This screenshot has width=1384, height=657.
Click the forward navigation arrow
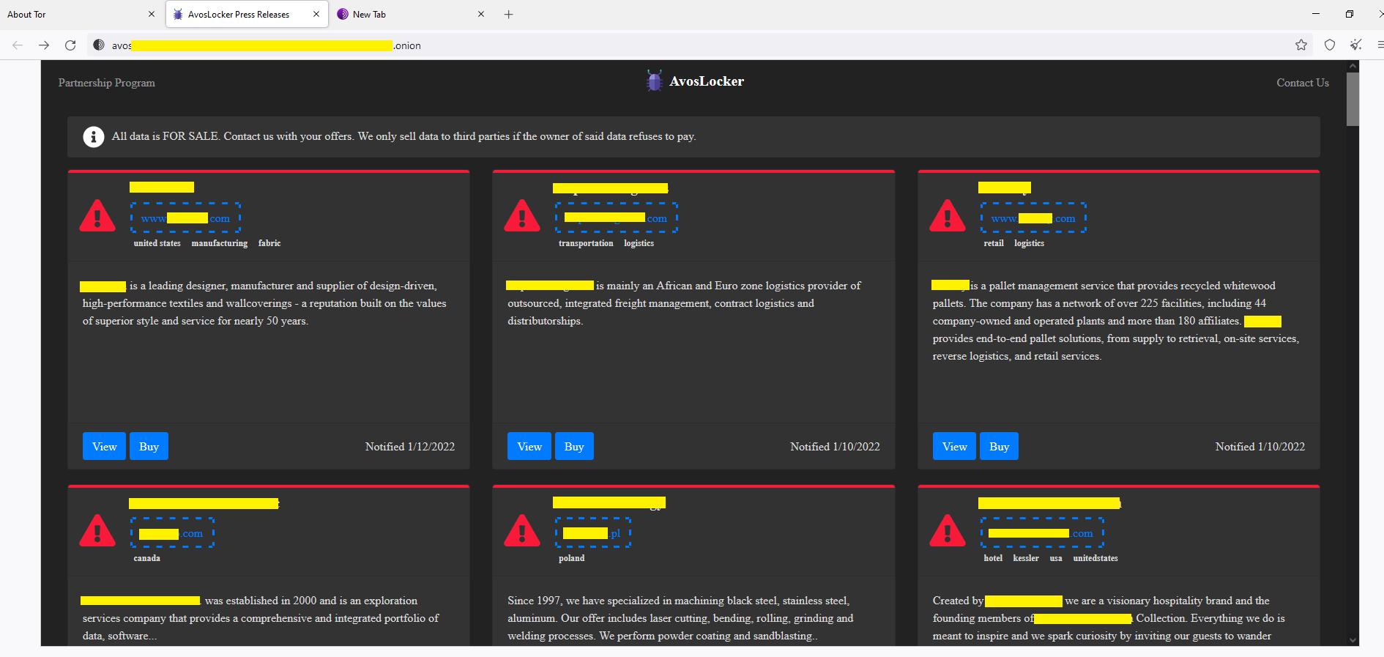tap(44, 45)
